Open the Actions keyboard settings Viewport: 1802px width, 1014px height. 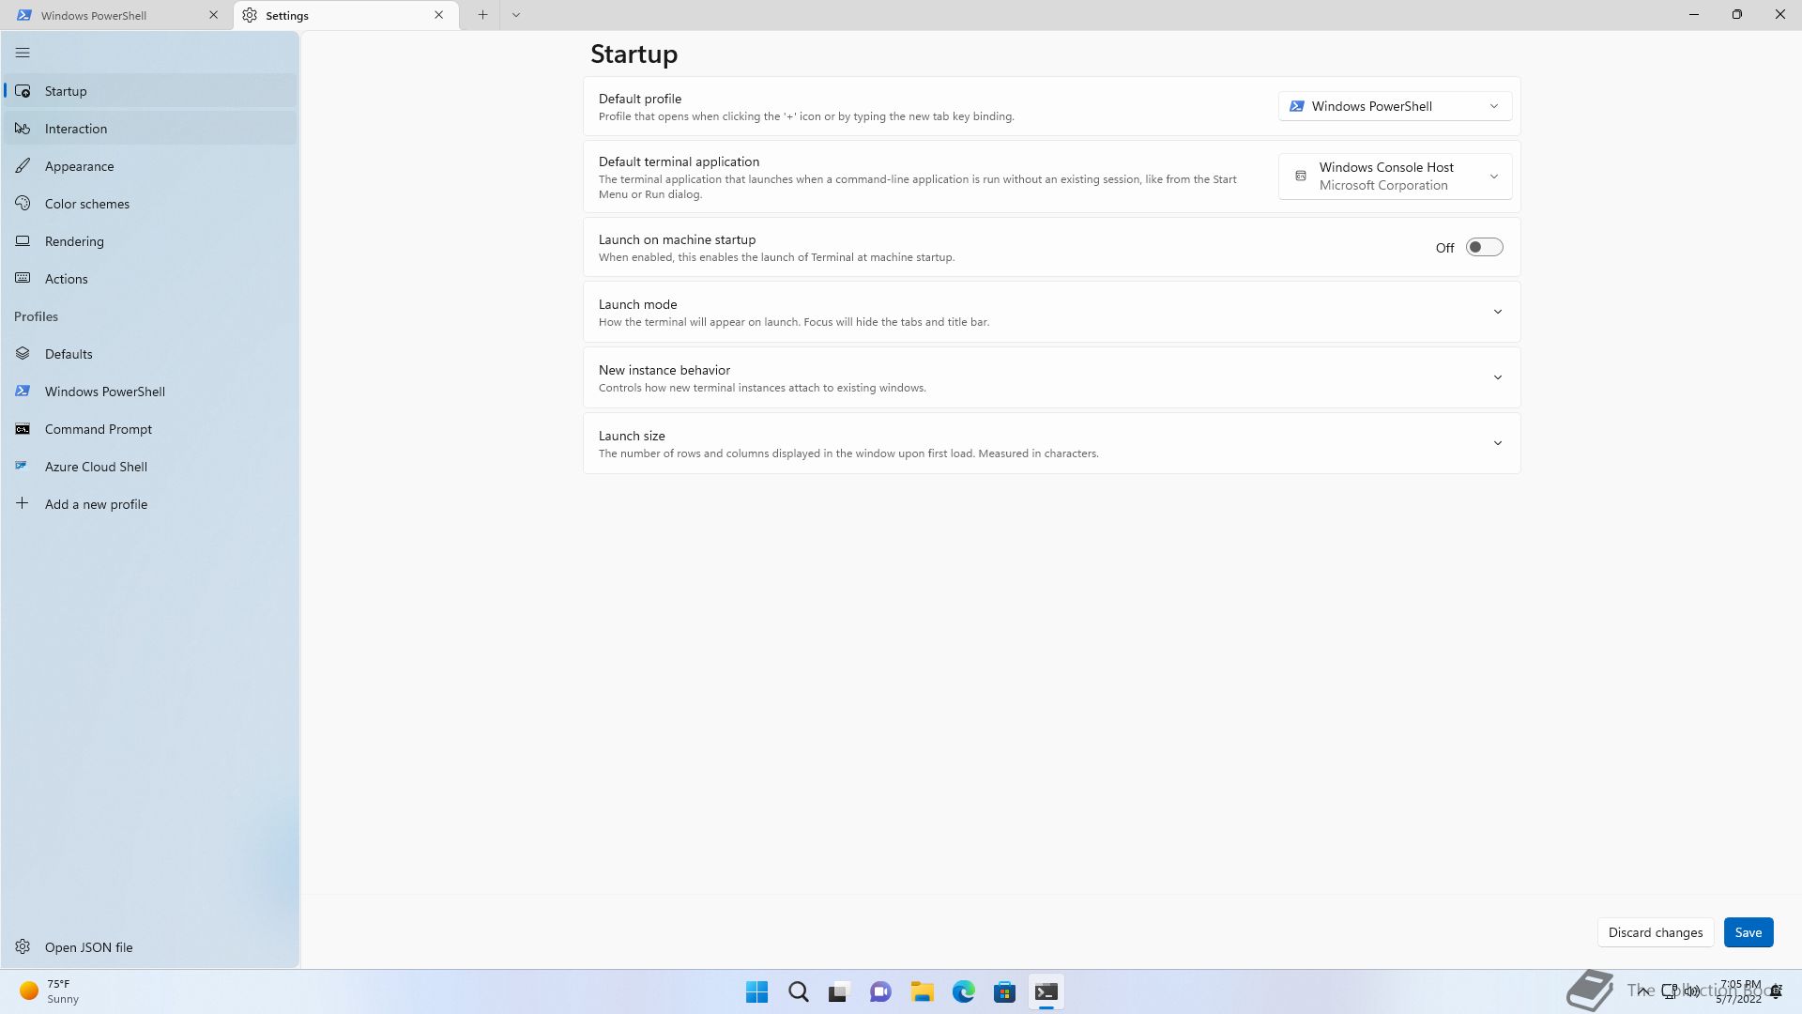click(66, 279)
